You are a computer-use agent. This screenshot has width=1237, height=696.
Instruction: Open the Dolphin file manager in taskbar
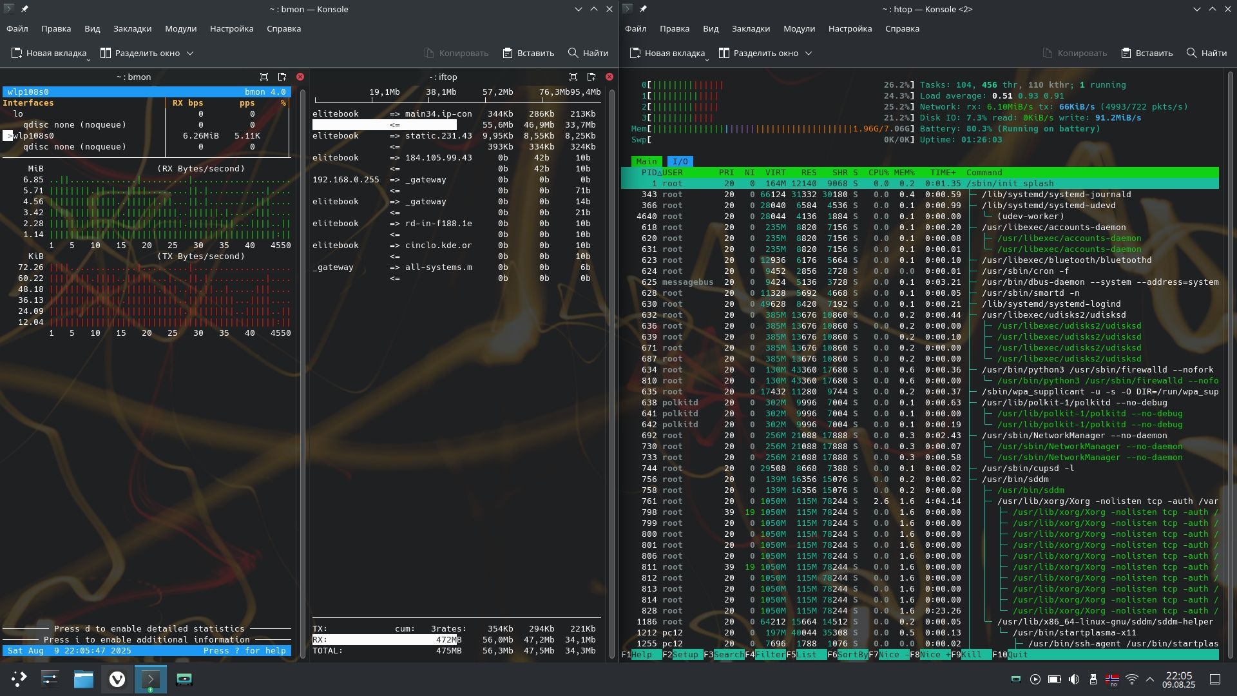click(84, 679)
